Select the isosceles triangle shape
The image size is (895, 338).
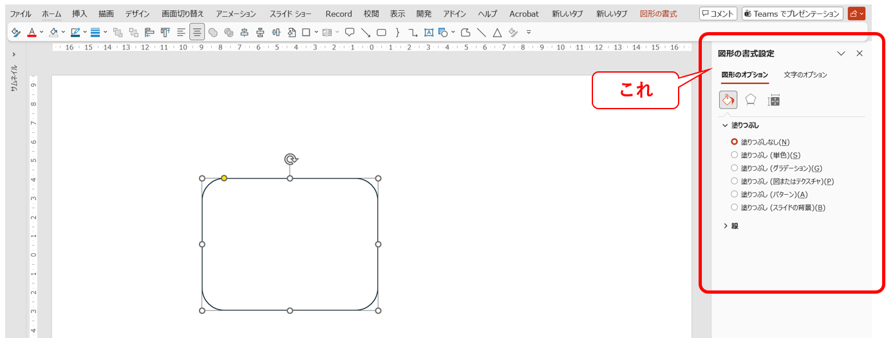click(497, 32)
